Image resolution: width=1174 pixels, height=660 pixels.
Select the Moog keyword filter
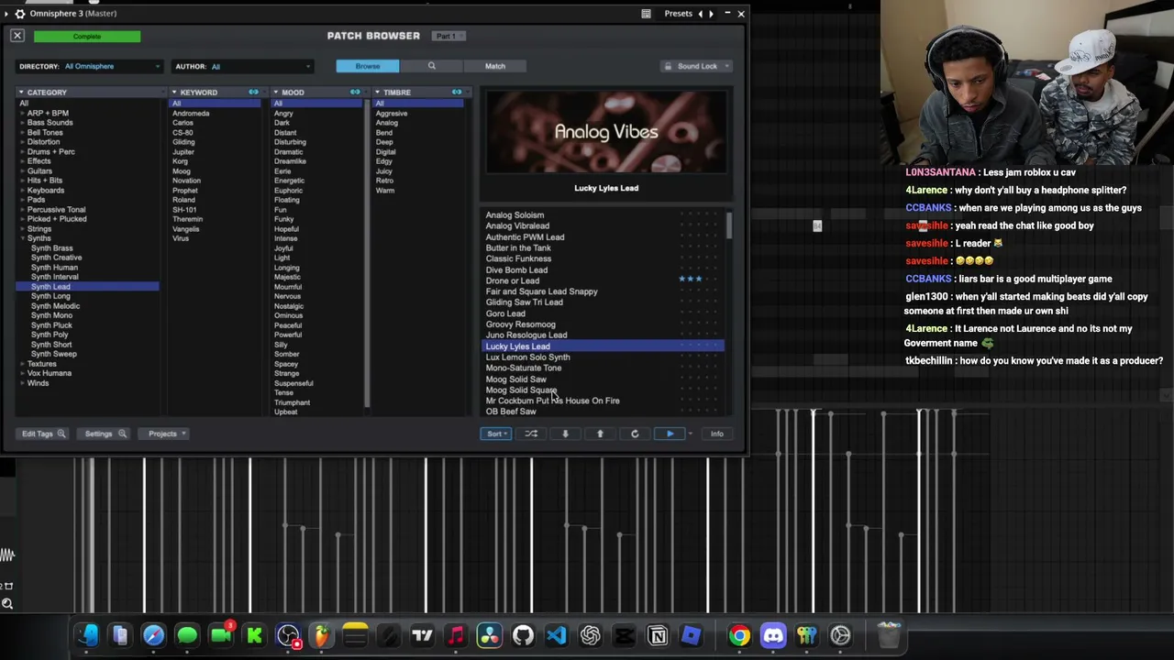(182, 171)
